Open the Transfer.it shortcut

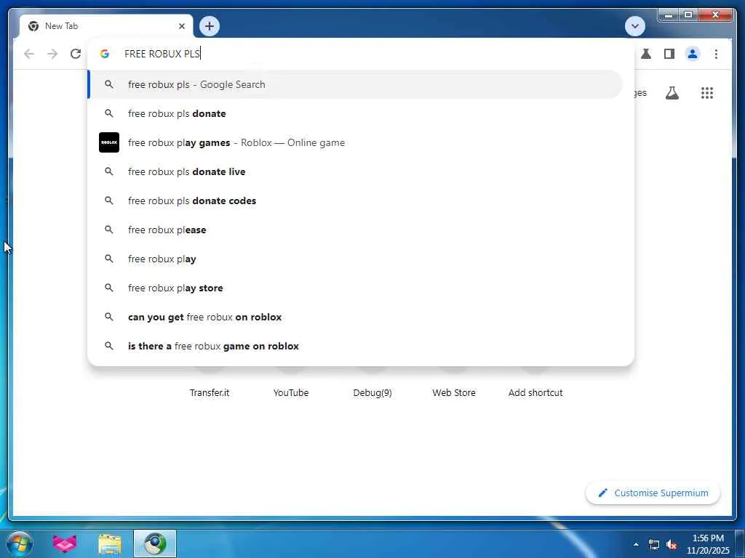(x=210, y=392)
